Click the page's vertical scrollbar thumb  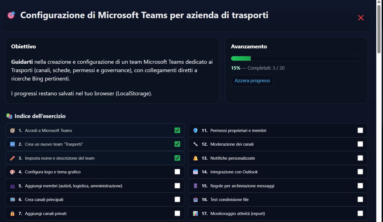379,29
